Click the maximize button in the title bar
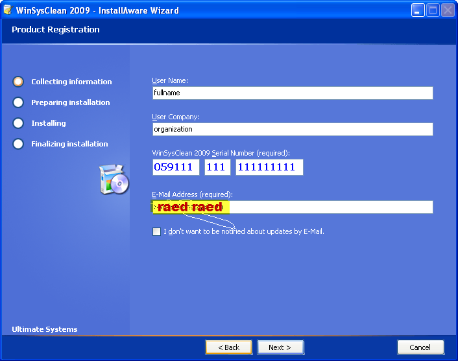The image size is (458, 361). point(433,10)
